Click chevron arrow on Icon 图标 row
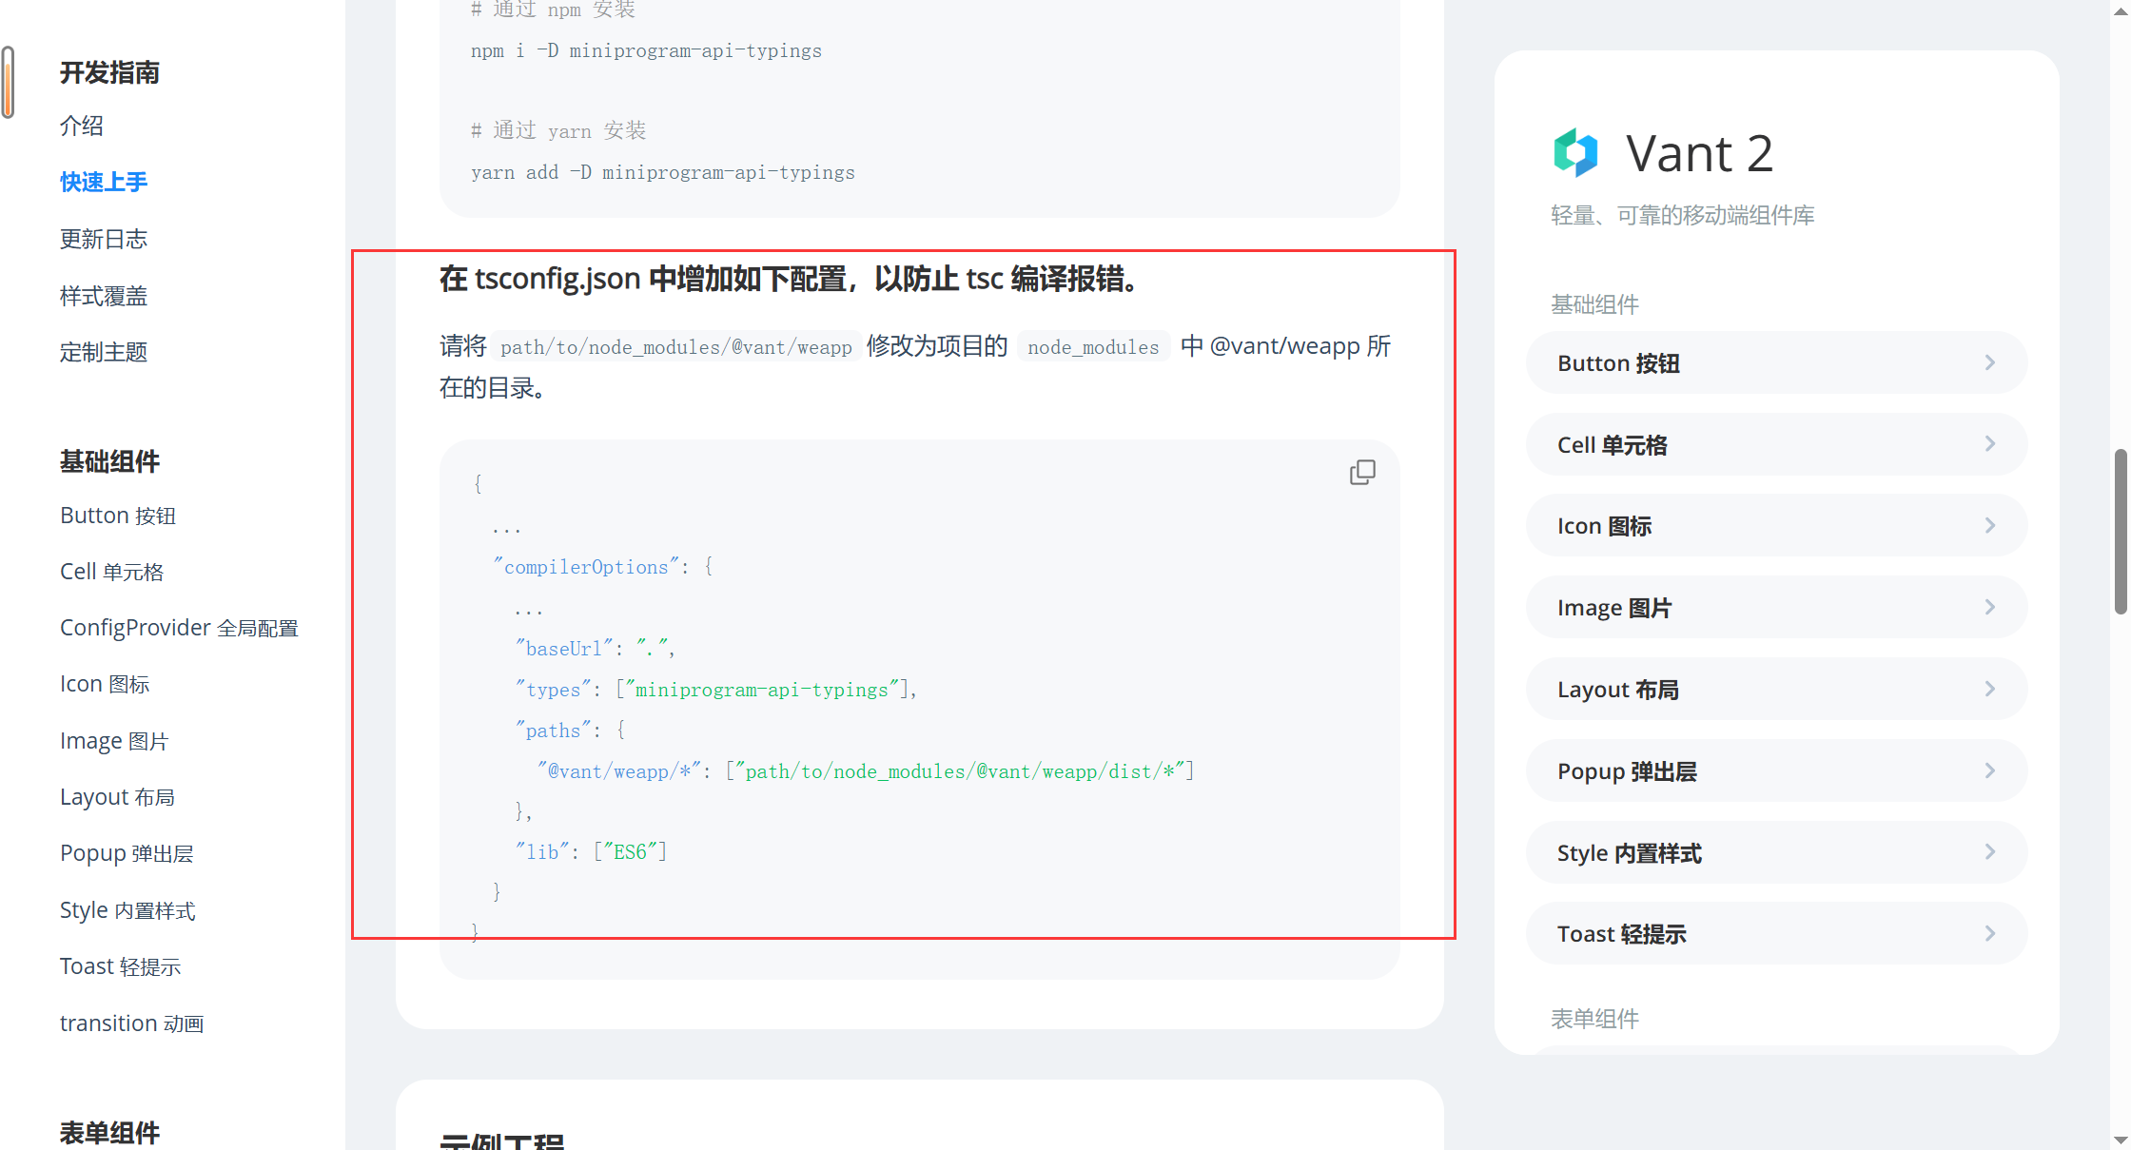 click(1989, 525)
